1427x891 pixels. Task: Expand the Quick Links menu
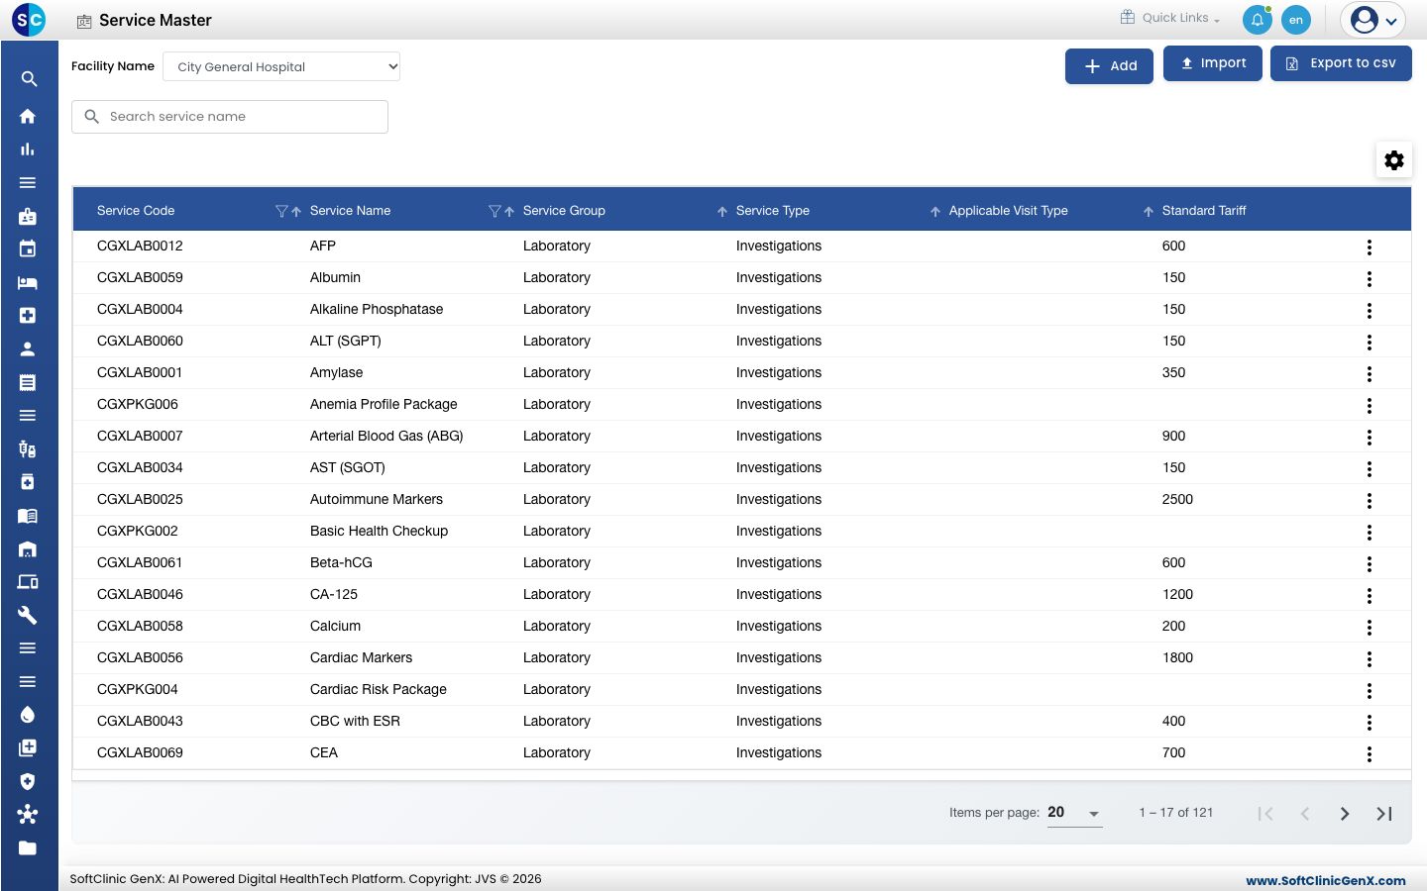pyautogui.click(x=1170, y=18)
